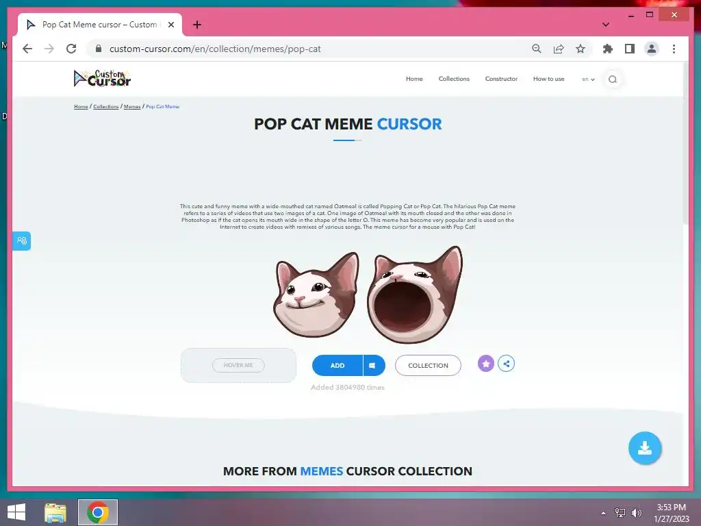Open the Constructor menu item
This screenshot has height=526, width=701.
(x=501, y=79)
